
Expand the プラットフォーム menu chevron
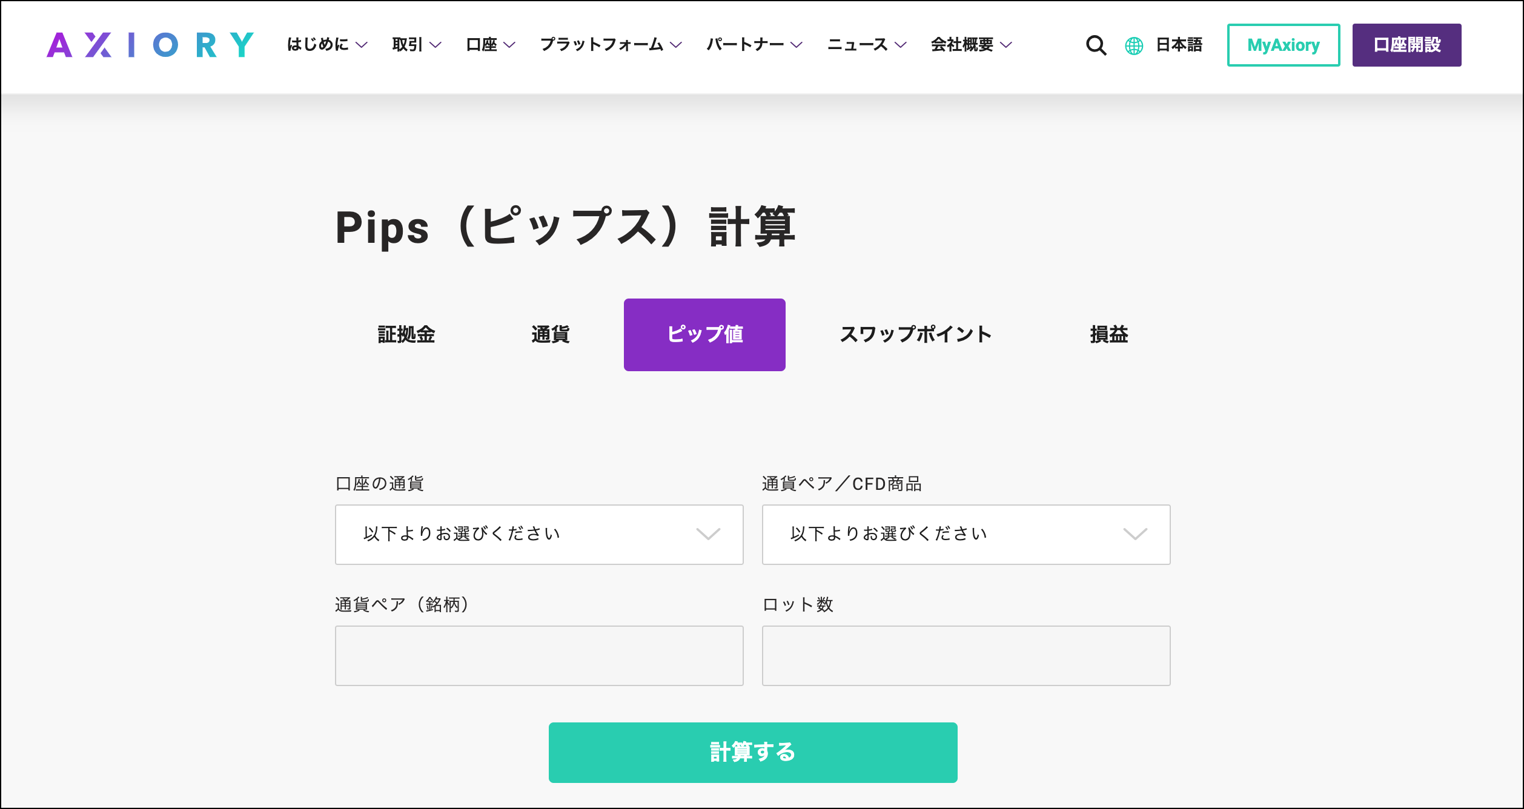(x=677, y=45)
